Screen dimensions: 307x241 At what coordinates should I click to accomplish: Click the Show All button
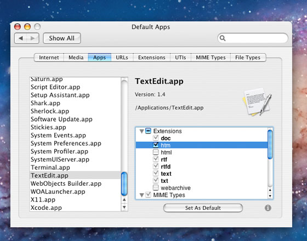61,38
